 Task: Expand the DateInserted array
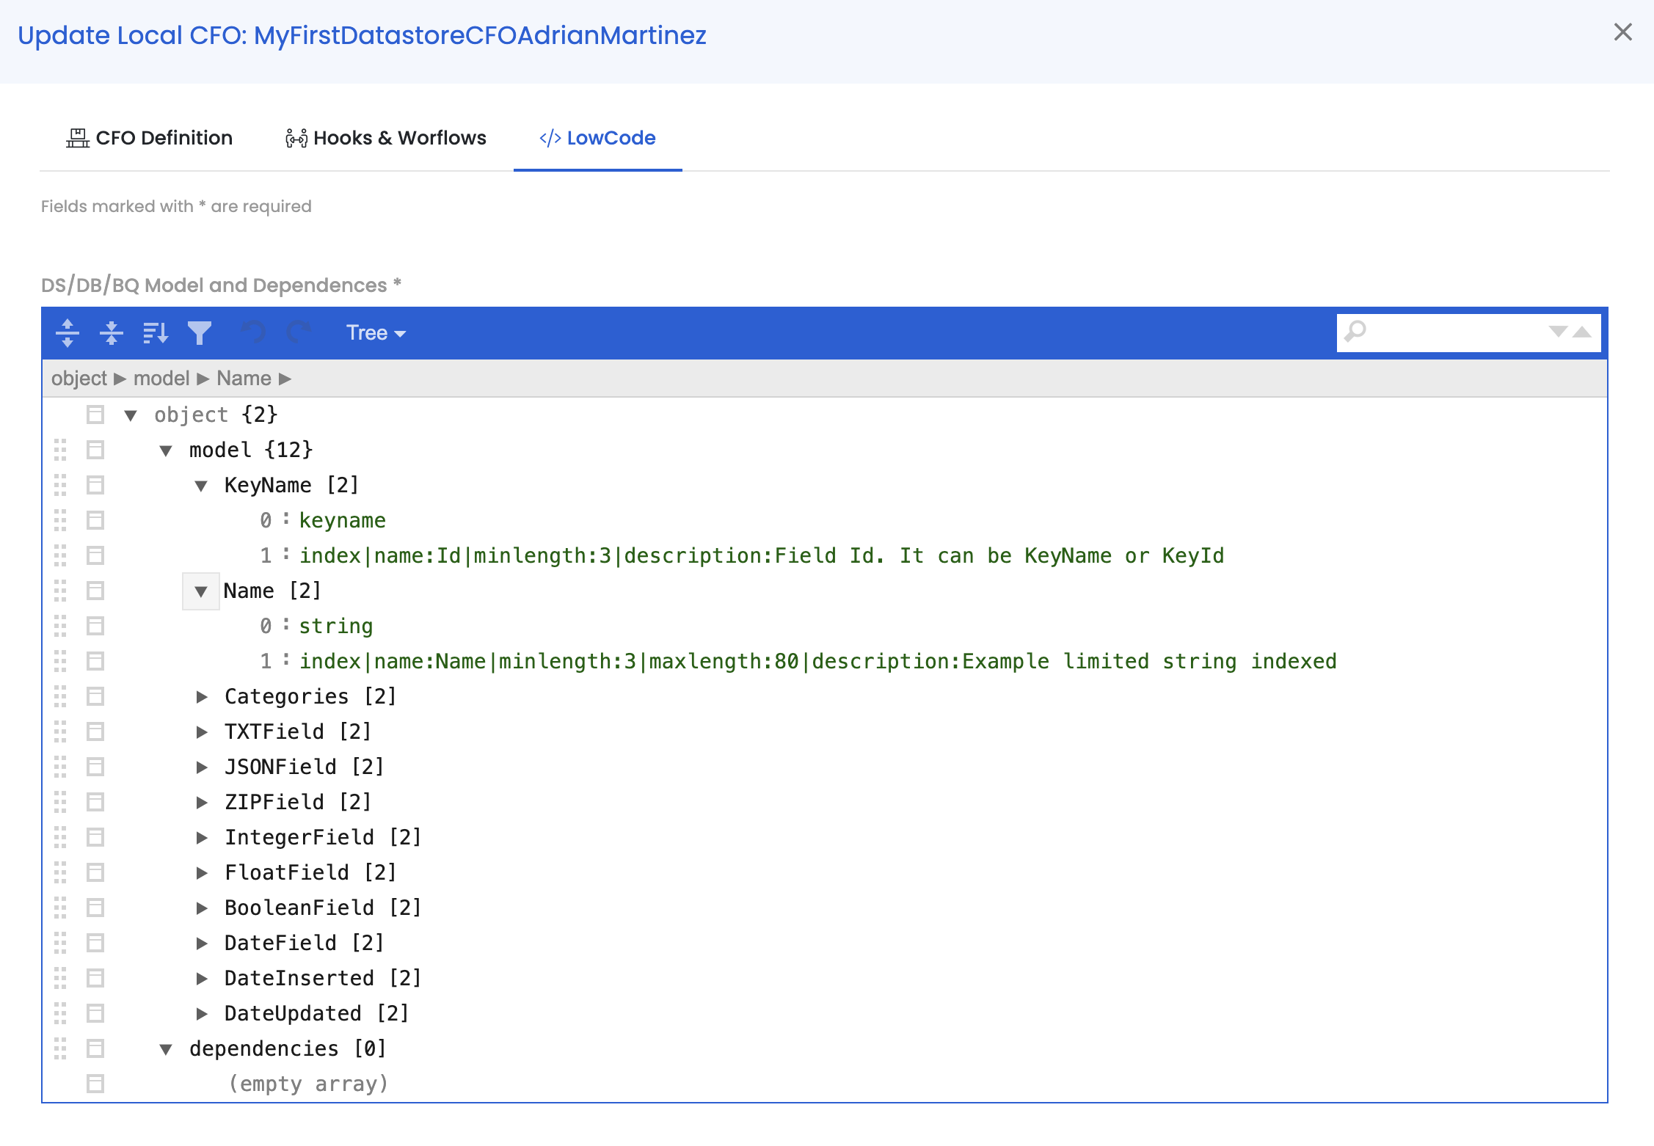tap(201, 979)
